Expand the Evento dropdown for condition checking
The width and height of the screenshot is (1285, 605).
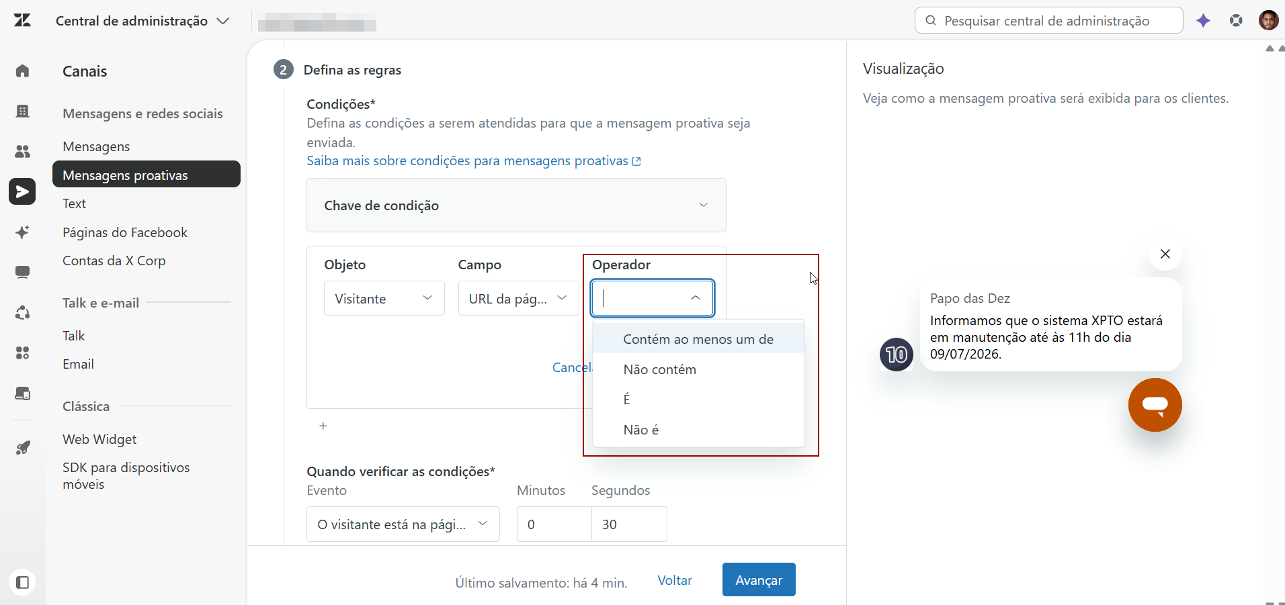coord(403,524)
